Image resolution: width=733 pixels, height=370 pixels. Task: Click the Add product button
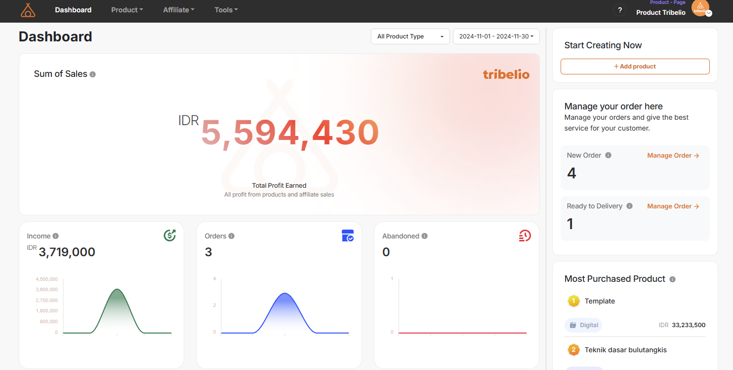point(635,67)
